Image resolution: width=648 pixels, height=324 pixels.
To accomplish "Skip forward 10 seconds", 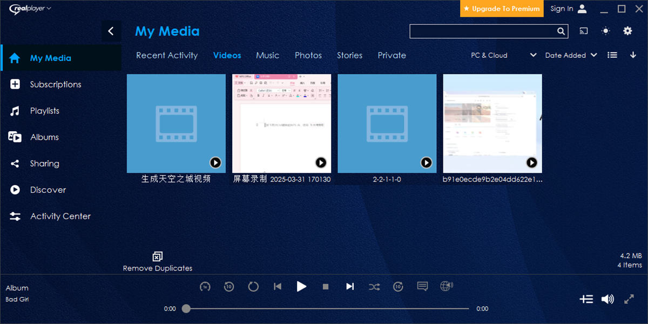I will (398, 286).
